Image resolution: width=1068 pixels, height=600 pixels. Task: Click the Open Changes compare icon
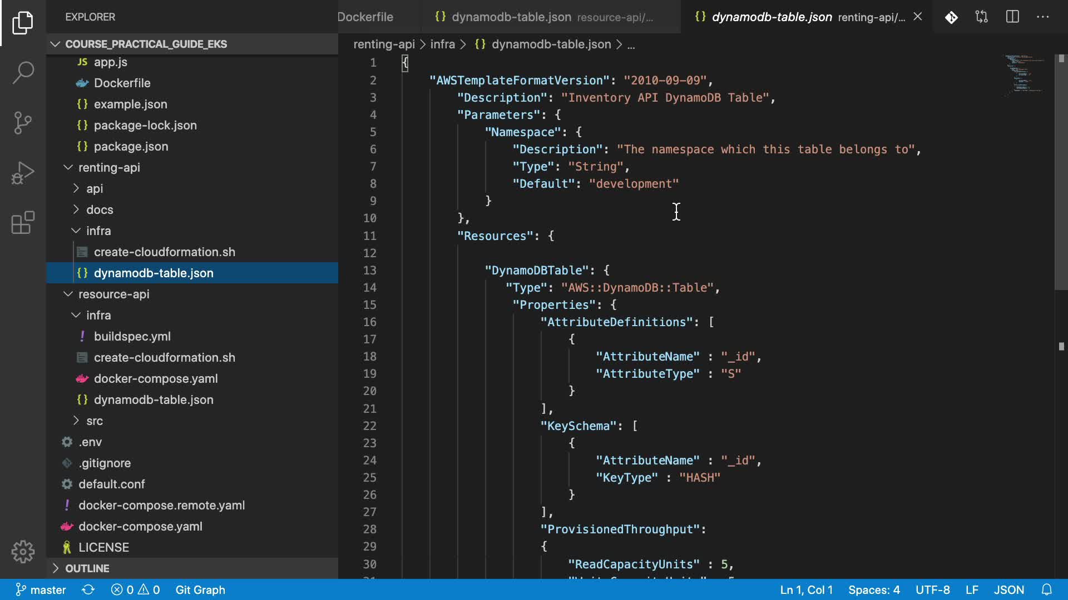click(982, 17)
